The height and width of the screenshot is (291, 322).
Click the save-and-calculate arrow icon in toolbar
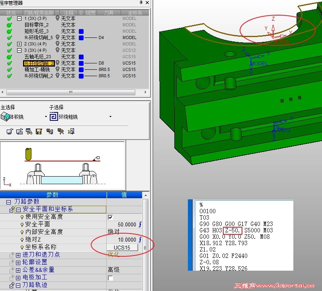click(50, 131)
